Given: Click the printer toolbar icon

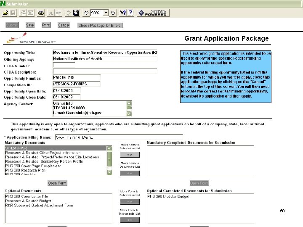Looking at the screenshot, I should tap(23, 13).
